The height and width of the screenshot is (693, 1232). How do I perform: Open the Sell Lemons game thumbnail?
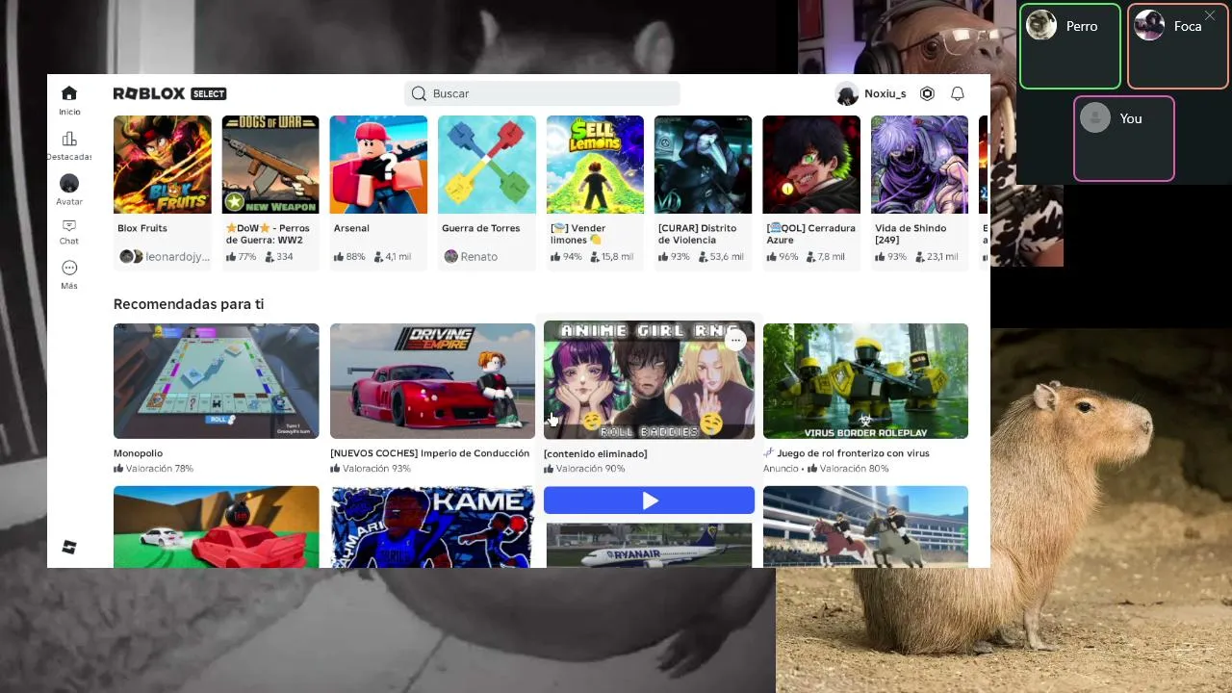pos(595,165)
